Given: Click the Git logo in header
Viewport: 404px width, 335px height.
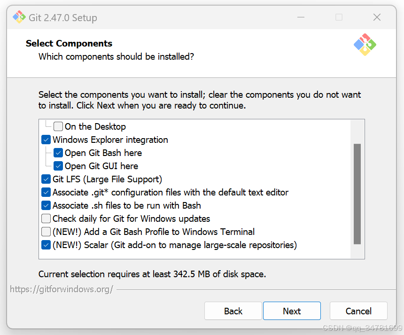Looking at the screenshot, I should pyautogui.click(x=365, y=45).
